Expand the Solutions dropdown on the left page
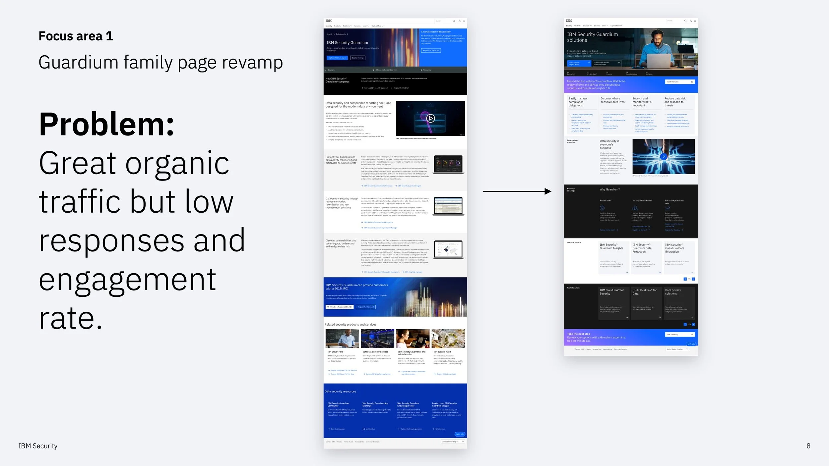The width and height of the screenshot is (829, 466). point(348,26)
